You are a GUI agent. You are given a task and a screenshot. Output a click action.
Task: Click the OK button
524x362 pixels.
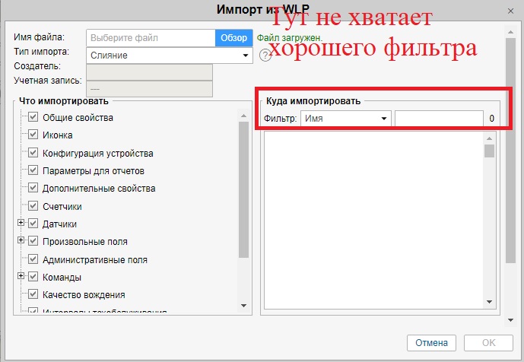point(487,342)
